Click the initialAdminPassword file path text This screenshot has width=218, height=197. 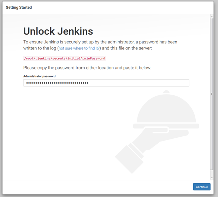click(x=64, y=58)
